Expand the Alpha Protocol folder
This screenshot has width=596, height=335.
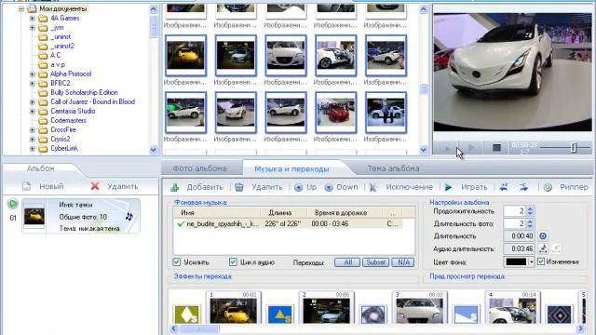pos(33,74)
